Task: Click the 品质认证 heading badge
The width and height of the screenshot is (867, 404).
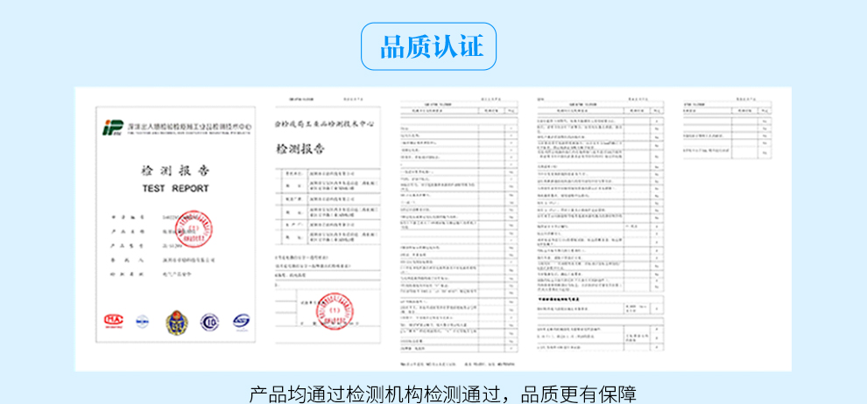Action: click(x=428, y=46)
